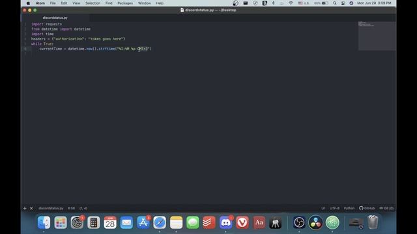Open the Window menu
417x234 pixels.
[x=145, y=3]
